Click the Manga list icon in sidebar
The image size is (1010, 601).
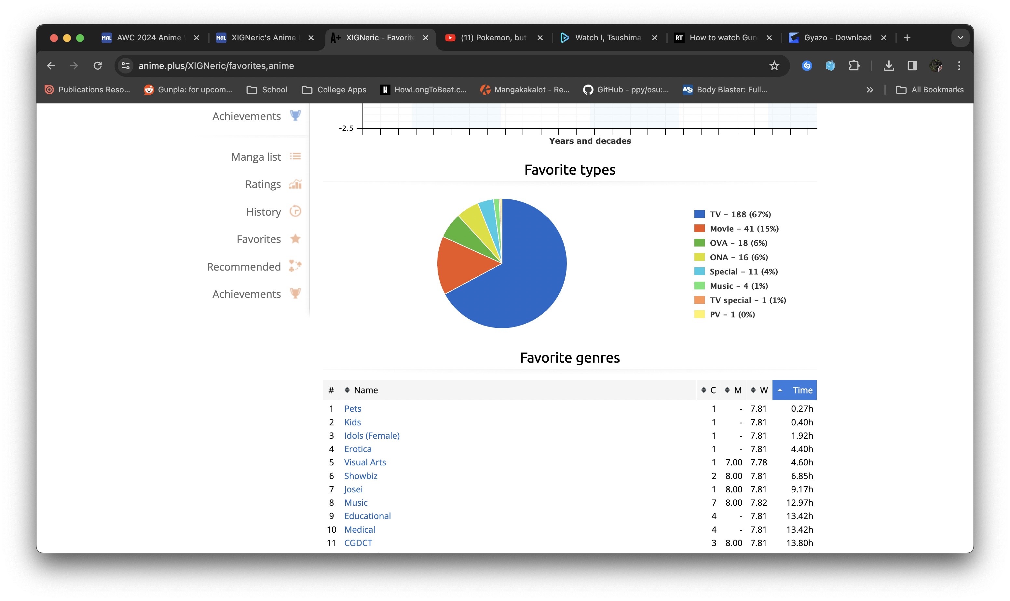coord(295,156)
